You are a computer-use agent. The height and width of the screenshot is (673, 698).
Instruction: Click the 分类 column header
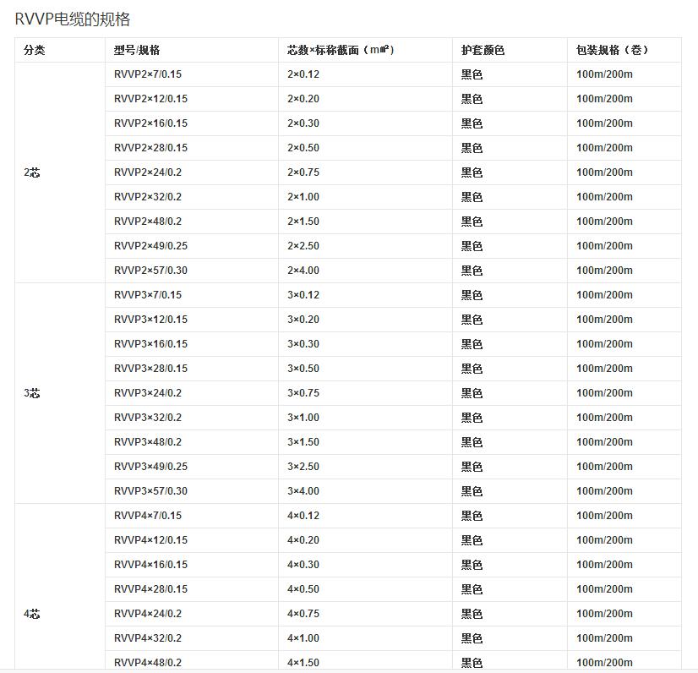(x=35, y=50)
